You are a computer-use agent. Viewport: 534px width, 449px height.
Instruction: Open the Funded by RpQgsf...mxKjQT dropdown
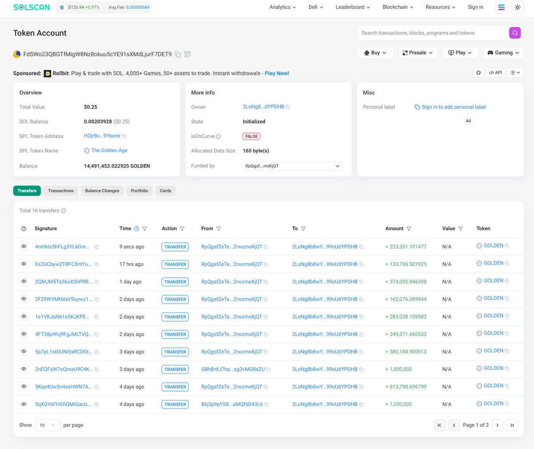click(292, 166)
